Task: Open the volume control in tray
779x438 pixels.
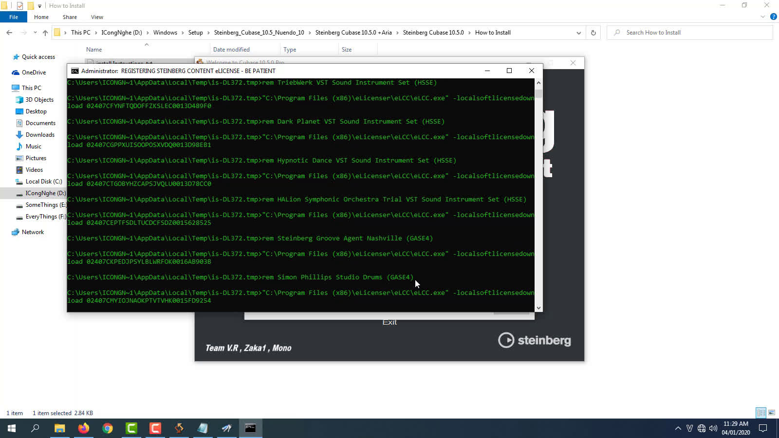Action: (713, 428)
